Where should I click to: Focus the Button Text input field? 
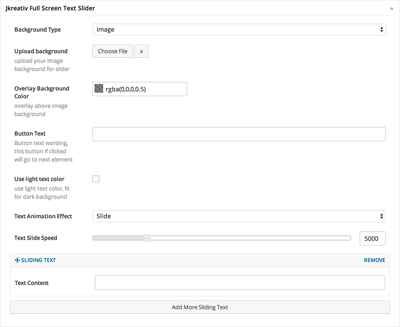point(239,134)
